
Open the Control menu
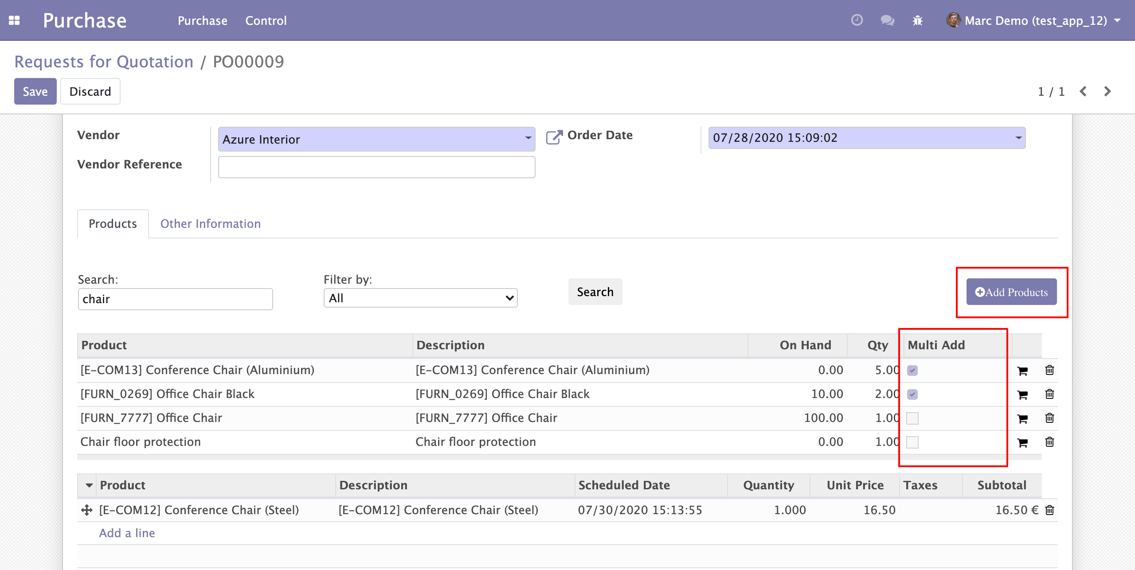click(x=266, y=20)
